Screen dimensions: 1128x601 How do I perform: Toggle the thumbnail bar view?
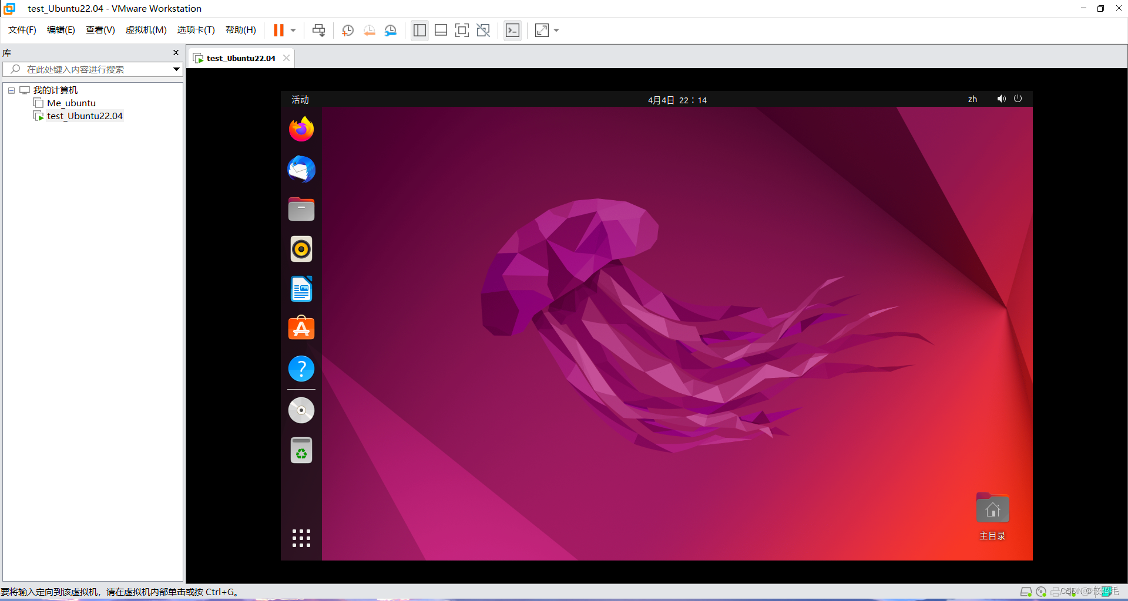pos(441,30)
